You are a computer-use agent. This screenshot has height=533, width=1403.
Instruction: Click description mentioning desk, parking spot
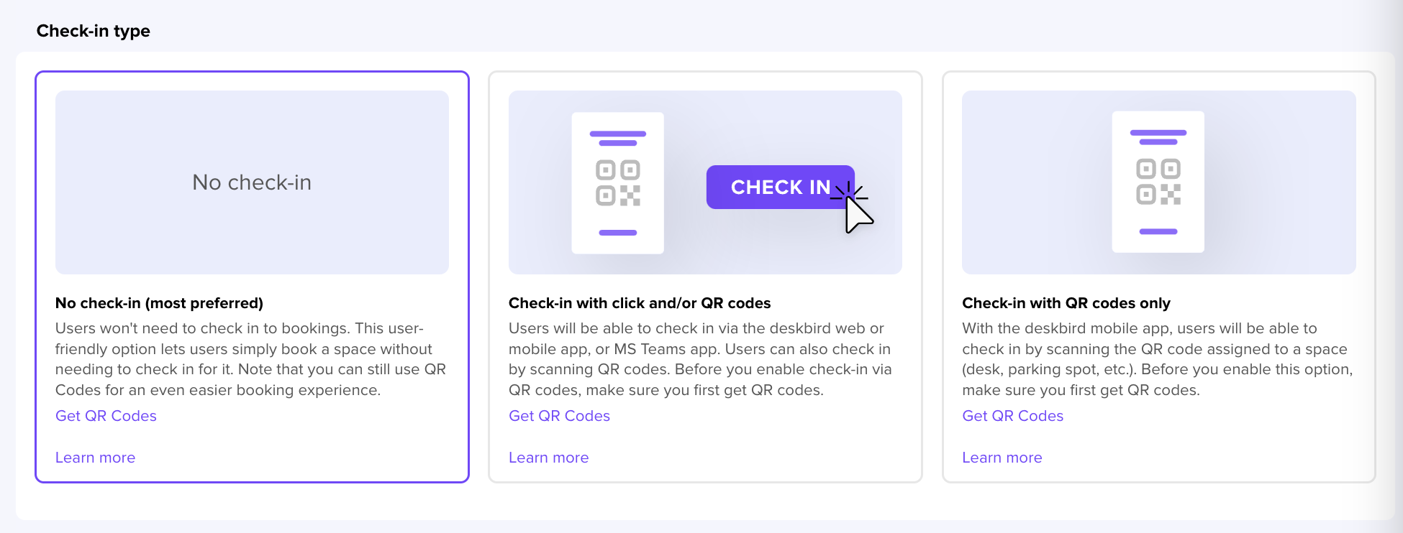point(1157,359)
